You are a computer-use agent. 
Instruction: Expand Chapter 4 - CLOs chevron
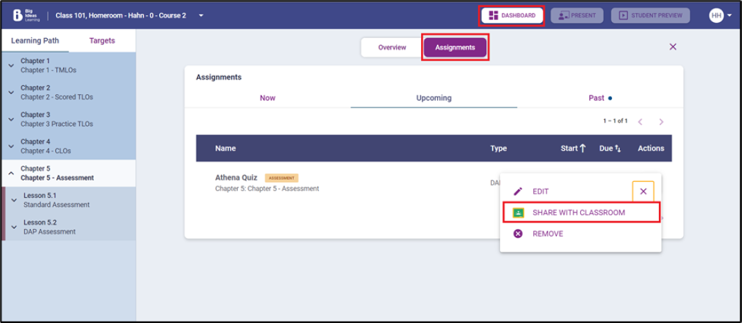[11, 147]
